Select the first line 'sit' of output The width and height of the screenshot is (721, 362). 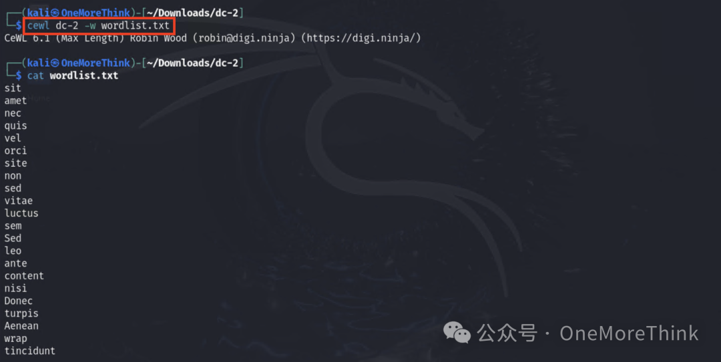[13, 88]
